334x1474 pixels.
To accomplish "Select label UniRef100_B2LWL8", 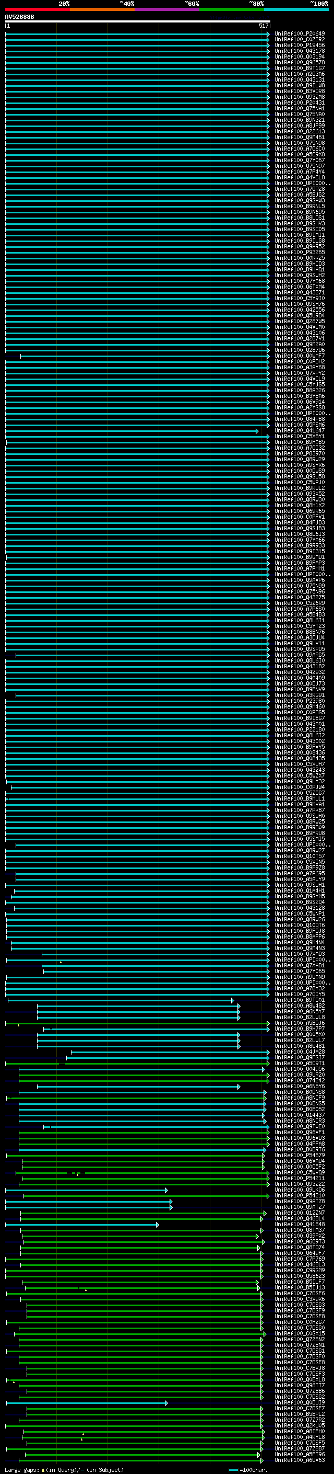I will pos(299,1018).
